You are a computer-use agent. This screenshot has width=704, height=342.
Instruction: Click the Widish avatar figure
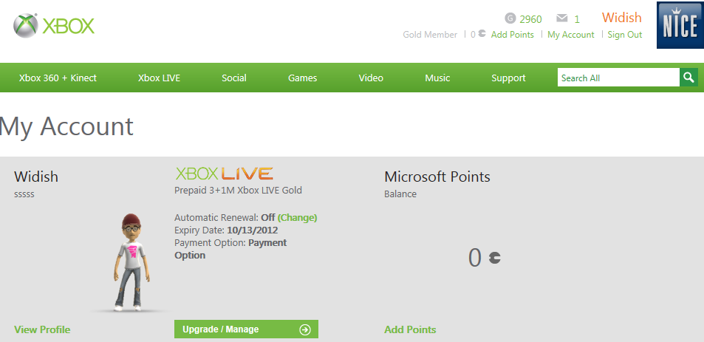(130, 262)
